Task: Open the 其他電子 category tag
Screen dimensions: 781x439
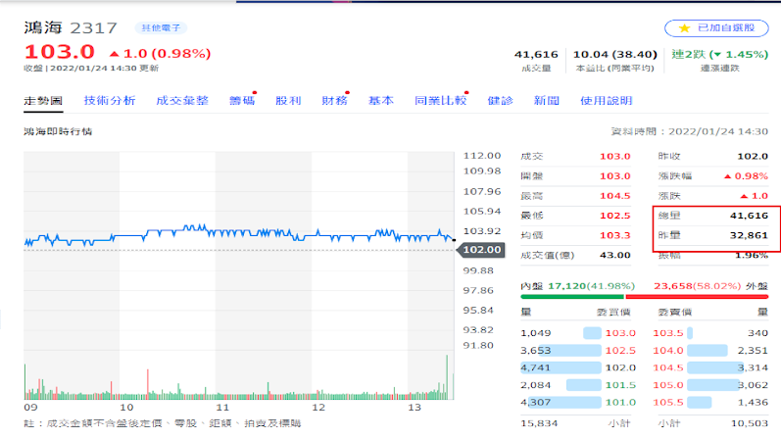Action: coord(161,27)
